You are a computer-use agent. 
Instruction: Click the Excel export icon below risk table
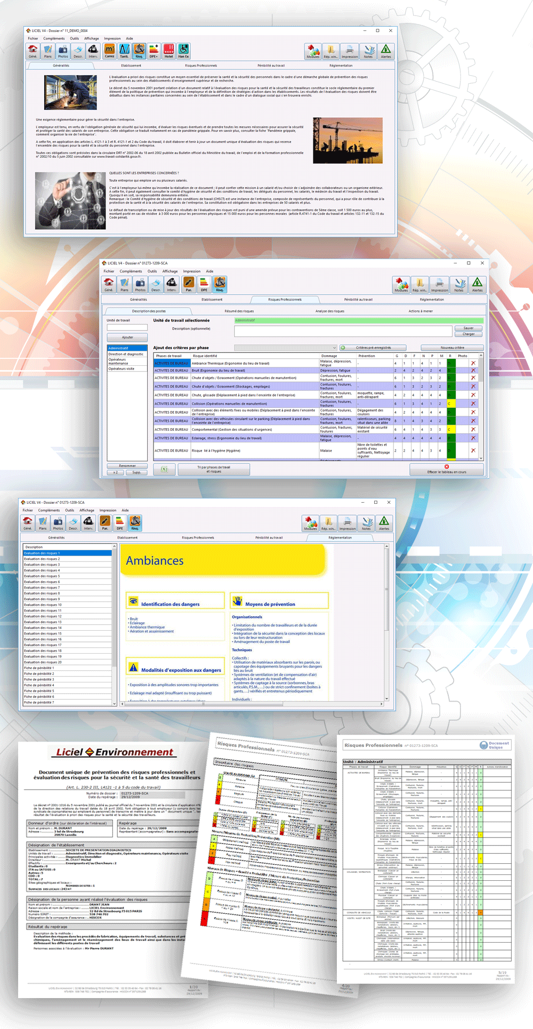164,469
